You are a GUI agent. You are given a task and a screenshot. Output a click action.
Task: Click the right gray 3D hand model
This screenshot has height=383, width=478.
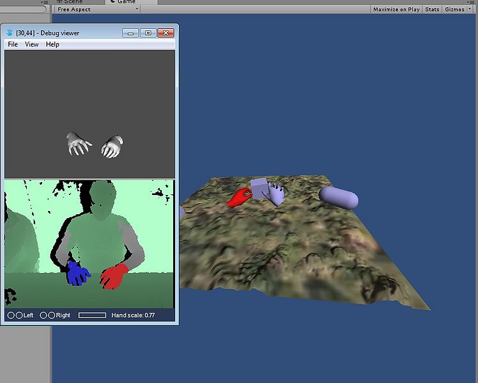112,146
